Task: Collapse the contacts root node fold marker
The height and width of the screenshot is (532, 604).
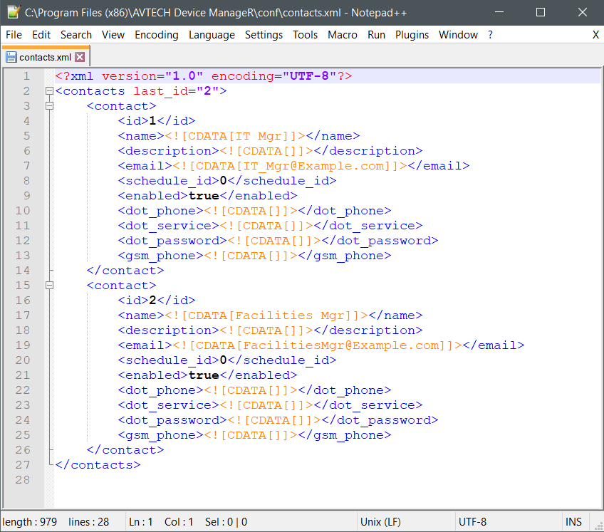Action: (x=49, y=91)
